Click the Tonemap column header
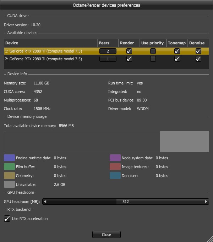This screenshot has height=242, width=213. click(x=177, y=43)
